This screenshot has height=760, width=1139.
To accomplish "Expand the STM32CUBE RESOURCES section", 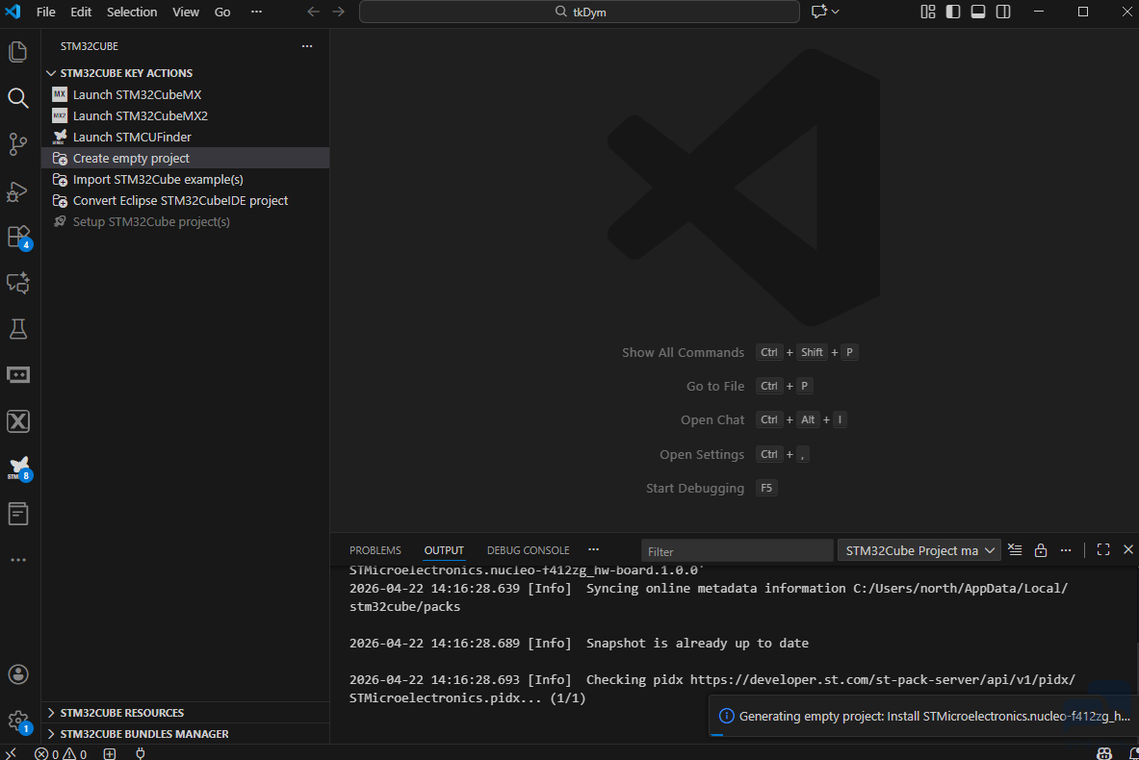I will pos(121,713).
